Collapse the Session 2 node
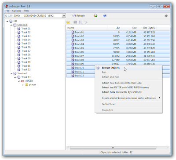176x160 pixels. [x=11, y=73]
